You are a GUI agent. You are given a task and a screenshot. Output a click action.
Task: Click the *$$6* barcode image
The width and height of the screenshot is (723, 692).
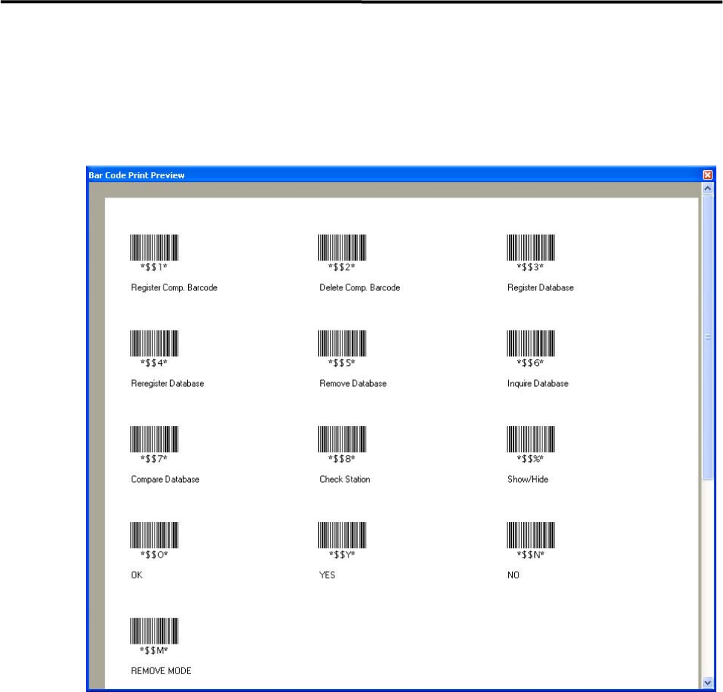531,343
